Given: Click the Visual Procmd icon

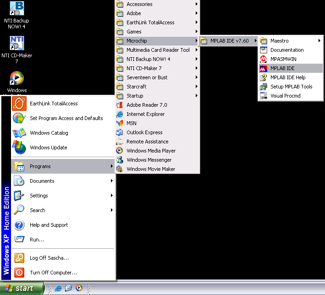Looking at the screenshot, I should click(x=264, y=96).
